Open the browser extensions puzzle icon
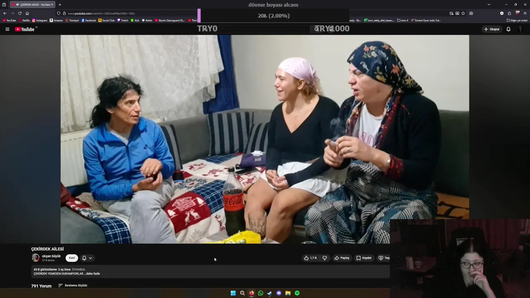The image size is (530, 298). (x=509, y=13)
